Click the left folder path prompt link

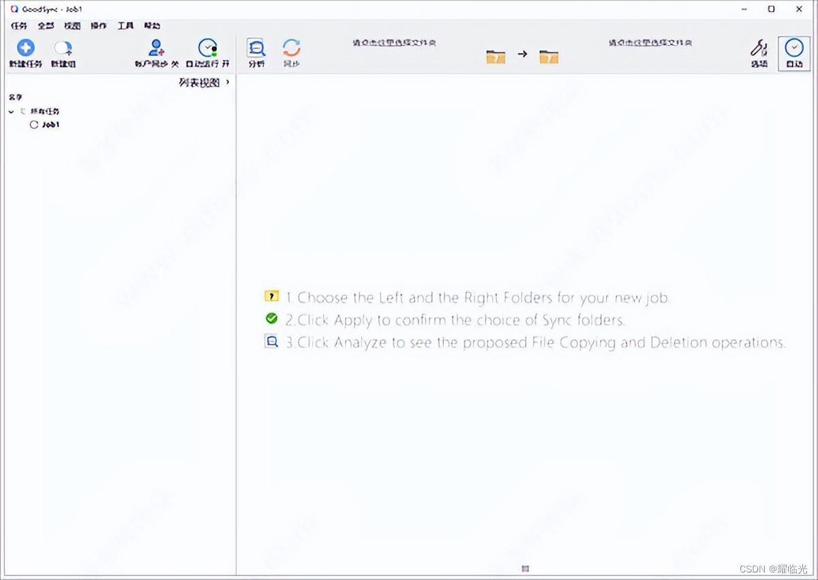[x=394, y=42]
